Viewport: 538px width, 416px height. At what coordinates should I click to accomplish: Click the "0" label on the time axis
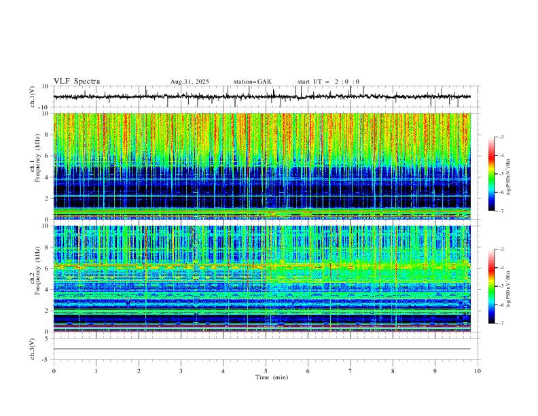(54, 371)
